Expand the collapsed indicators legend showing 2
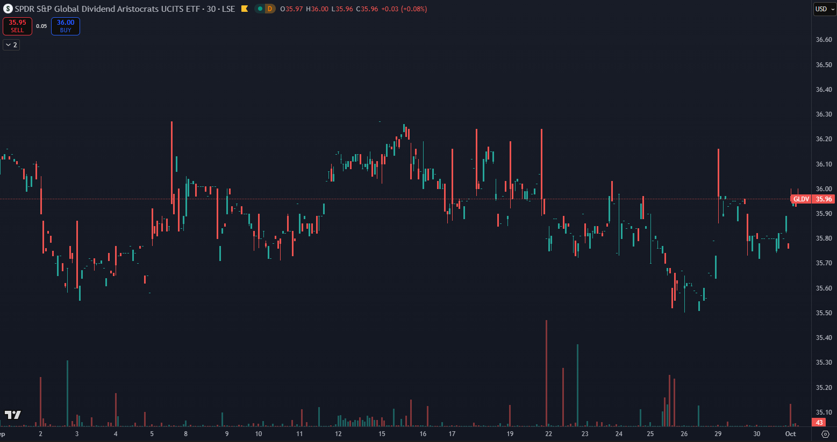Image resolution: width=837 pixels, height=442 pixels. point(11,45)
